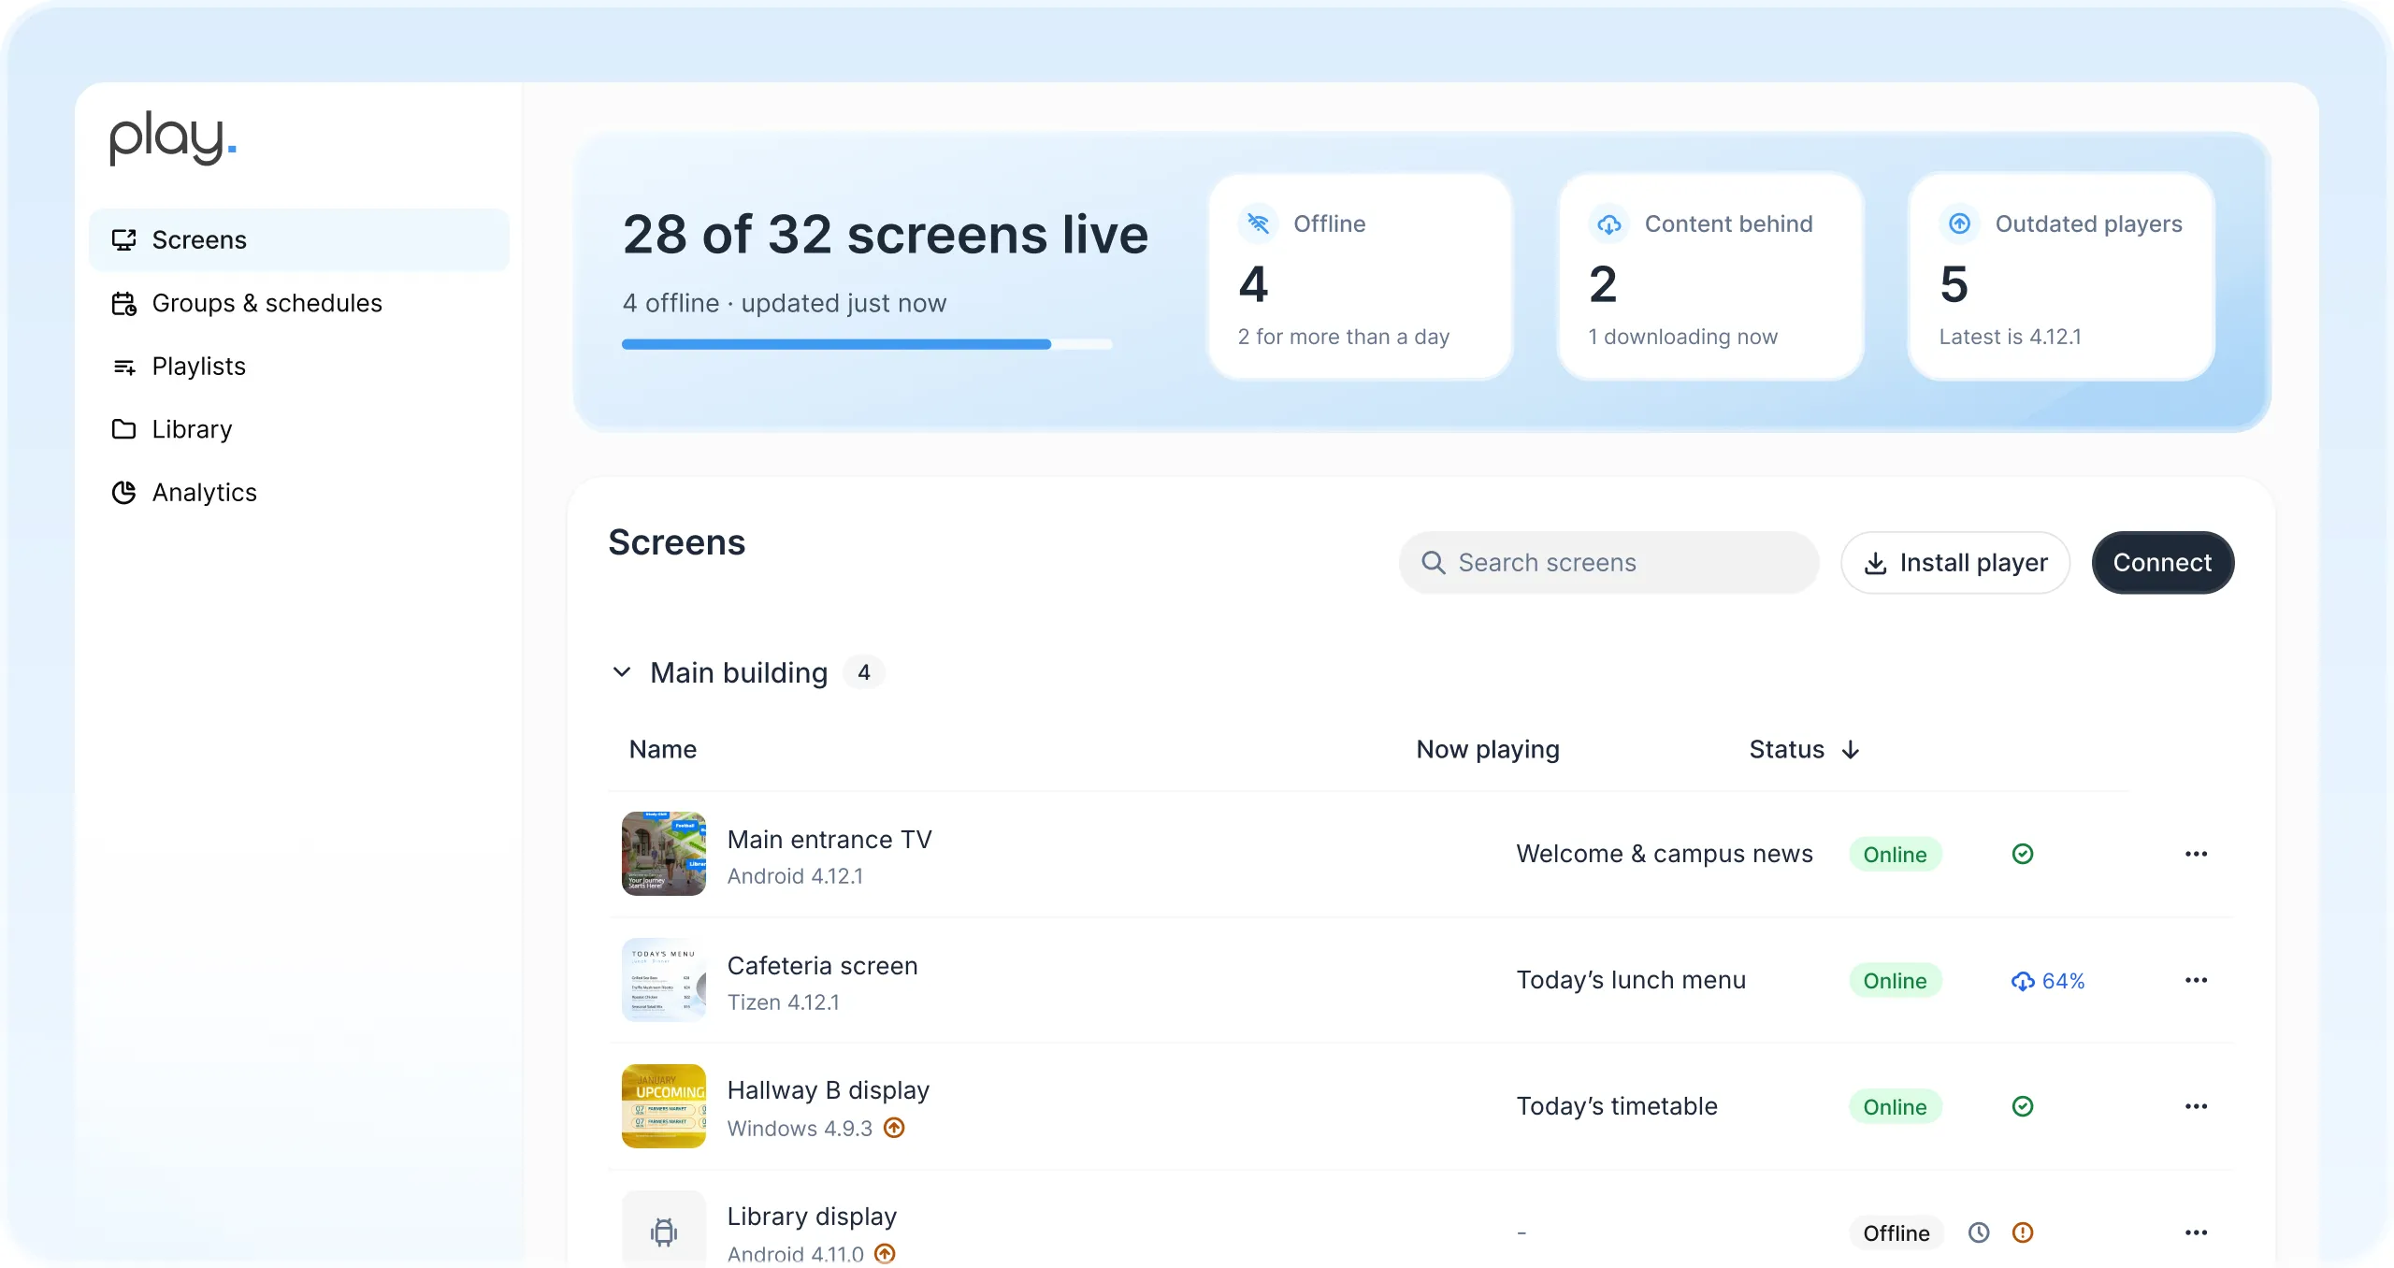Click the Offline wifi-off icon in stats card

(x=1258, y=223)
